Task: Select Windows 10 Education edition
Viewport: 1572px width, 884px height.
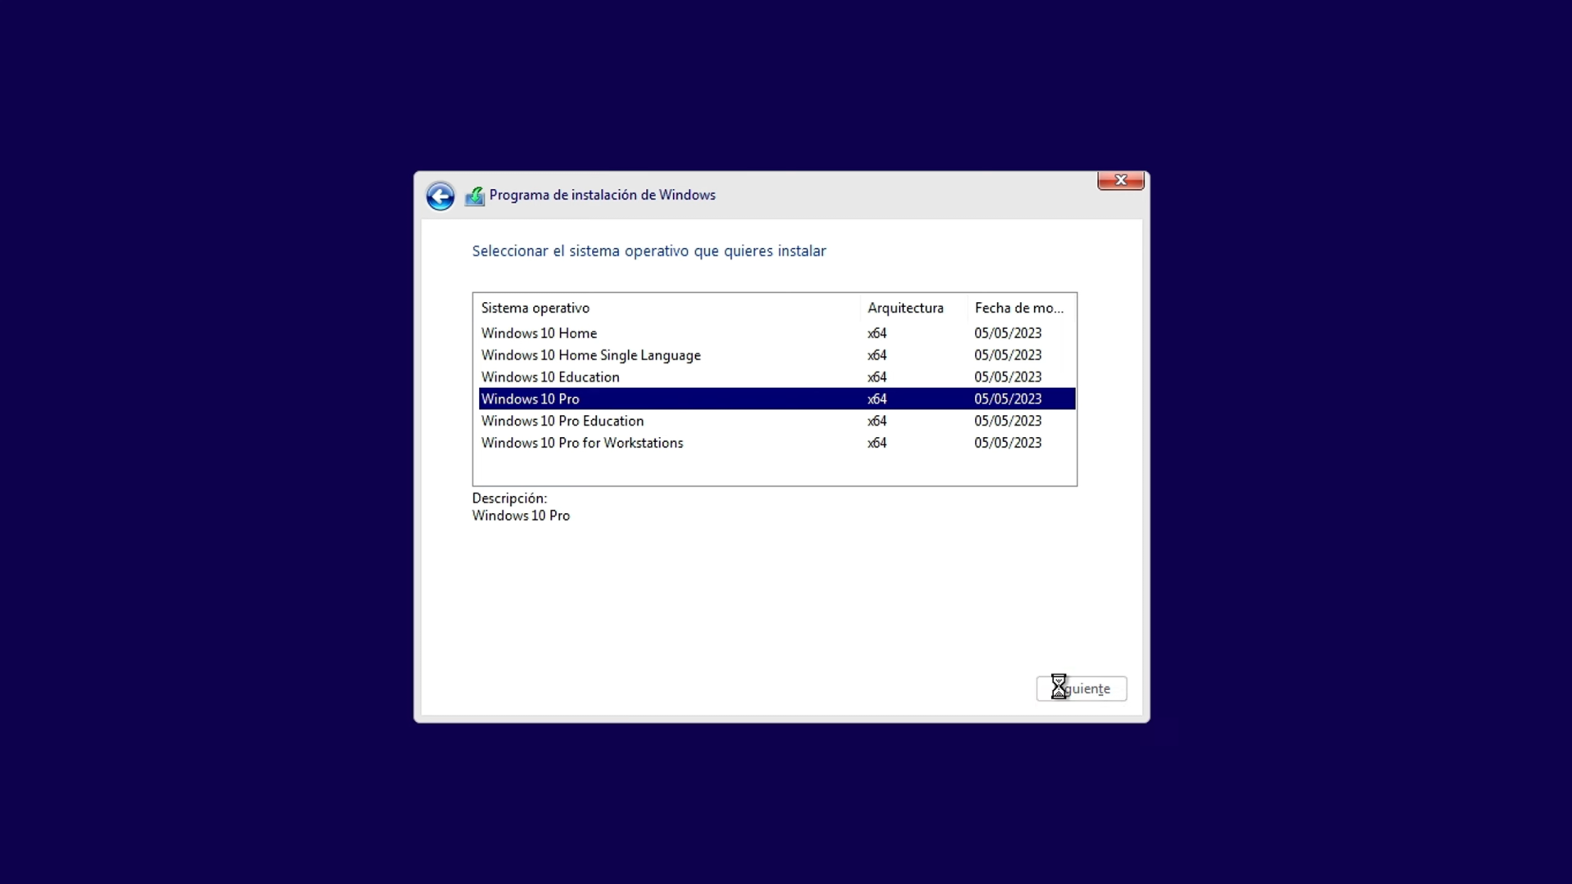Action: pyautogui.click(x=549, y=377)
